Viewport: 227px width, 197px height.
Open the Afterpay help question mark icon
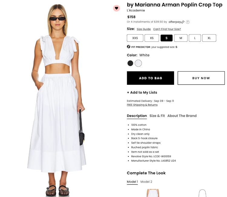pyautogui.click(x=188, y=22)
